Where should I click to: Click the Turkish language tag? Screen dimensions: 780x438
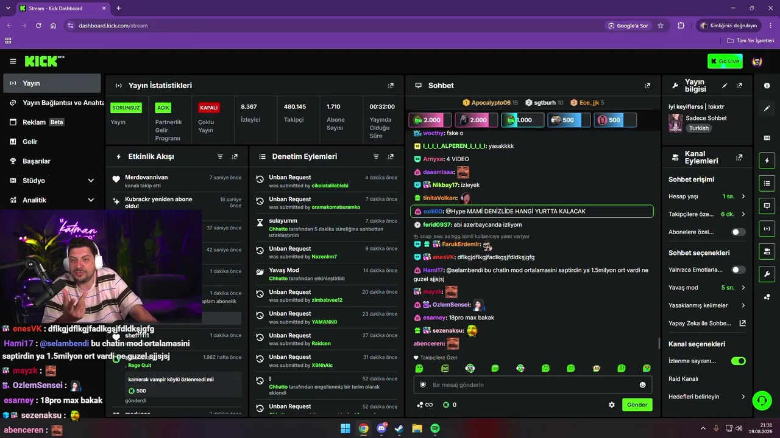pyautogui.click(x=699, y=128)
